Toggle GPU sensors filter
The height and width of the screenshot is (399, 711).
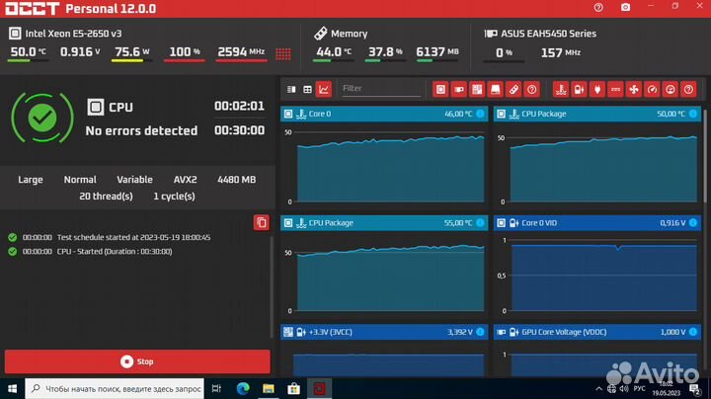(459, 89)
